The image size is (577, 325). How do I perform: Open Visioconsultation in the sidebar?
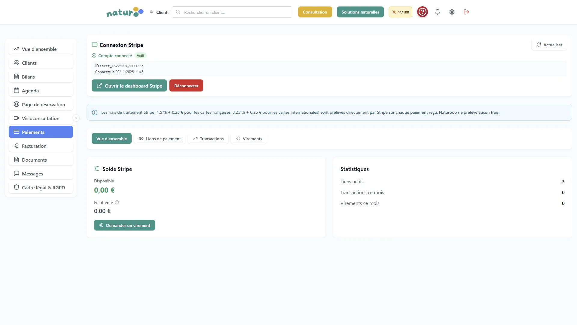[x=41, y=118]
